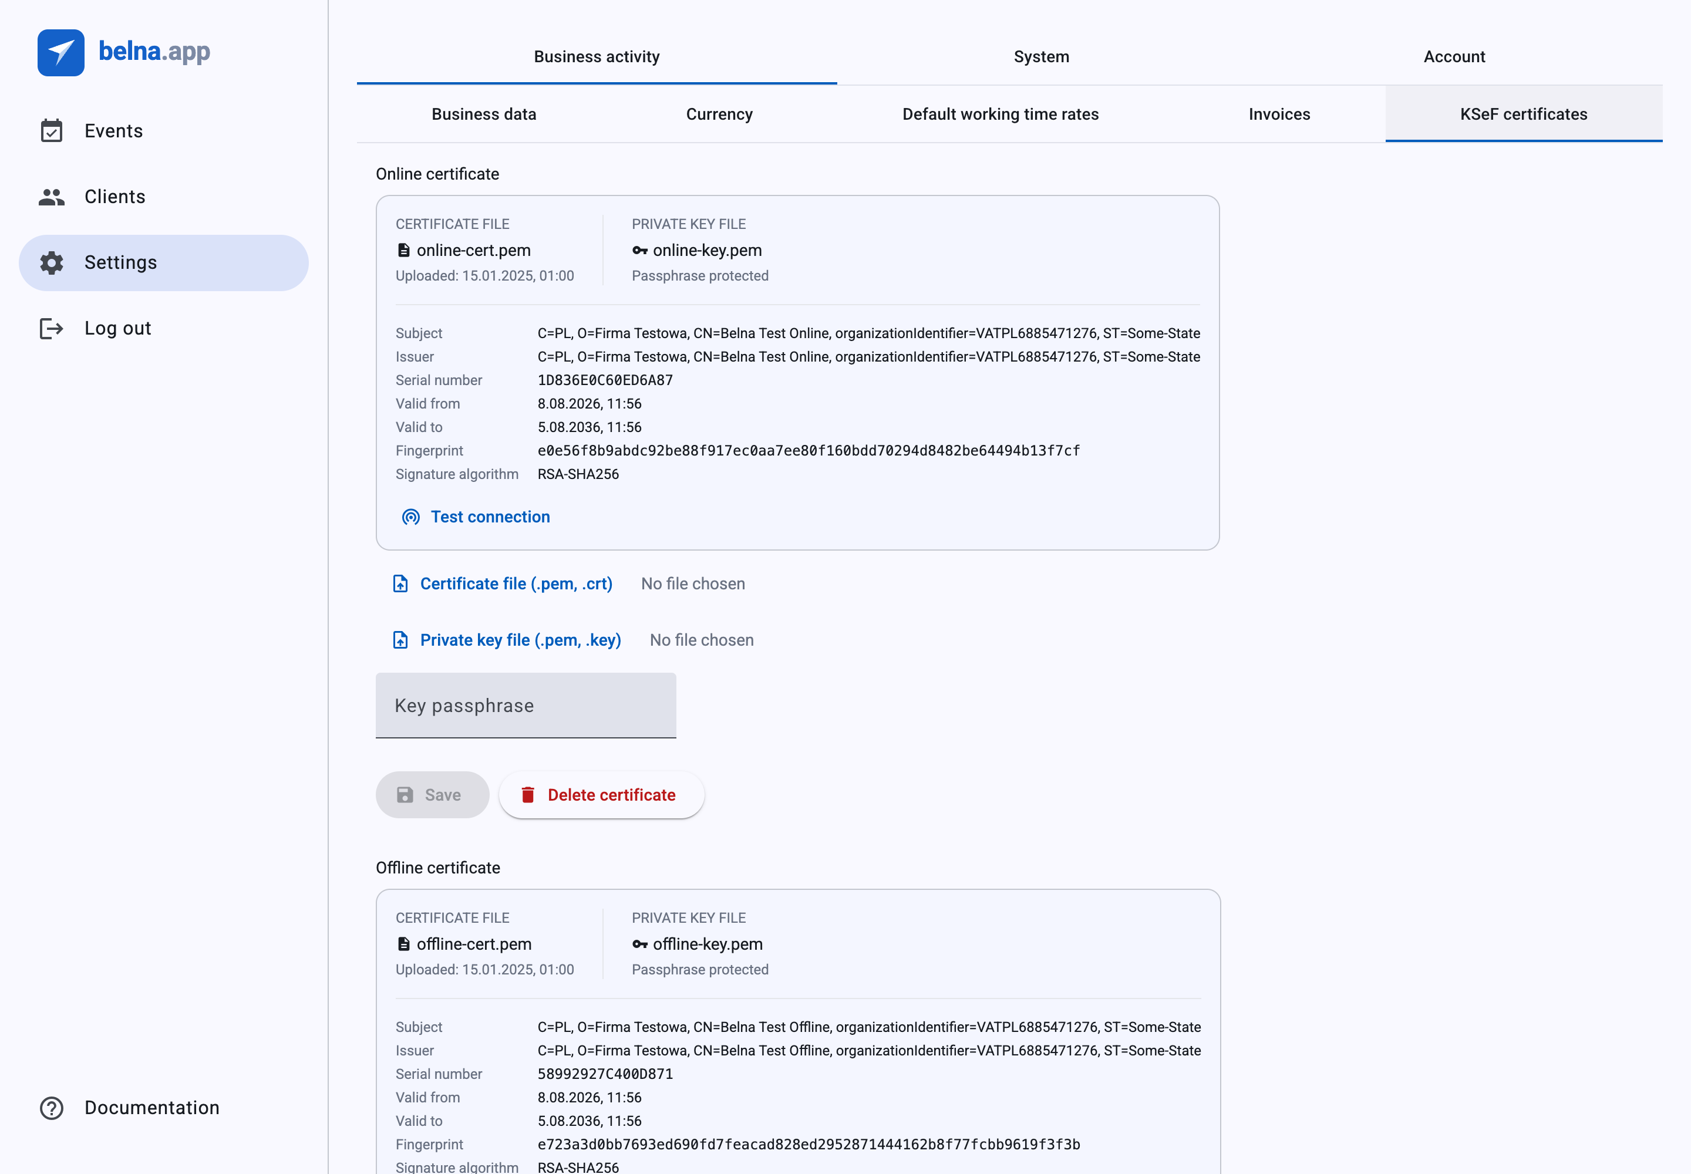Click the offline certificate Subject value

pos(869,1027)
